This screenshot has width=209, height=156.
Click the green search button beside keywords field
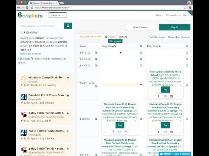click(x=68, y=26)
